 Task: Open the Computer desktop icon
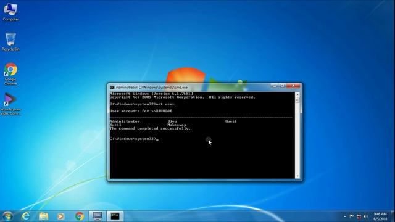point(10,12)
